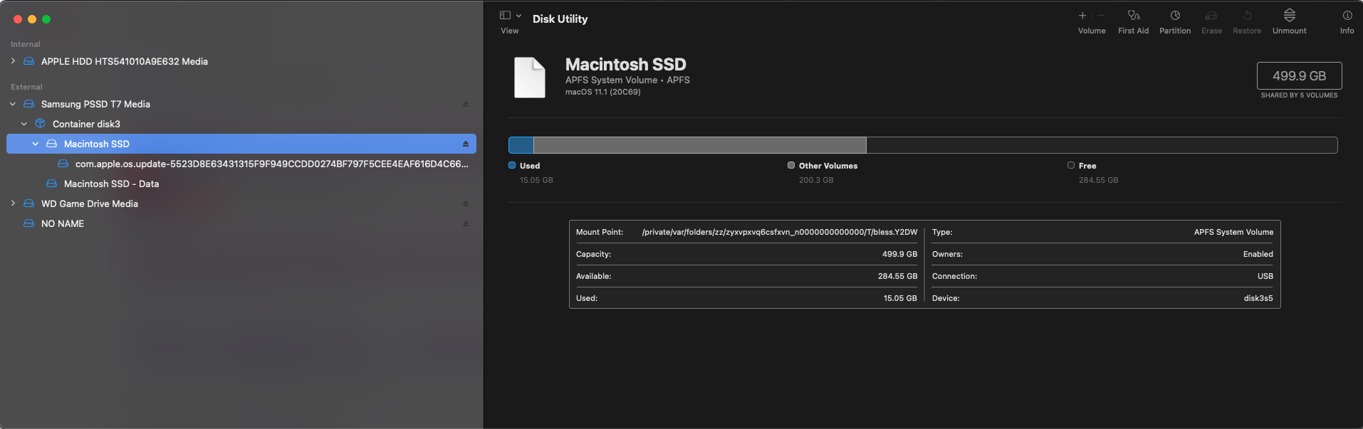This screenshot has width=1363, height=429.
Task: Eject the NO NAME volume
Action: [x=466, y=223]
